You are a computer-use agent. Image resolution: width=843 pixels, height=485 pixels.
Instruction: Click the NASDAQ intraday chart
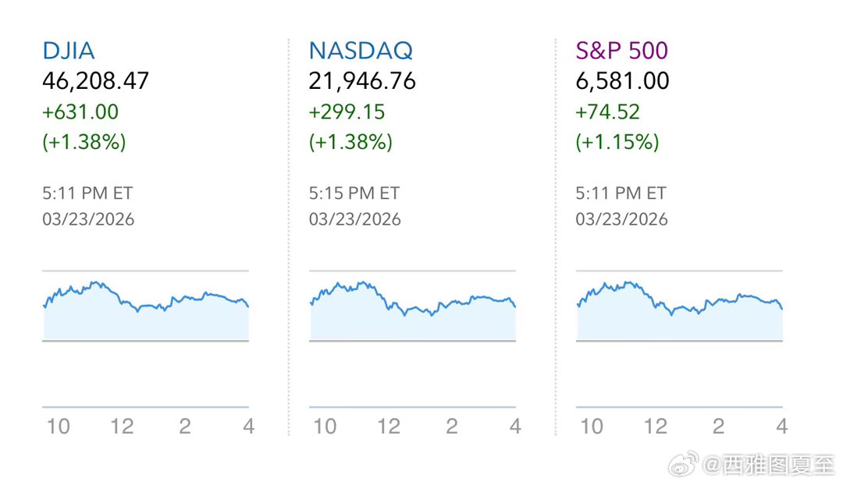(413, 312)
